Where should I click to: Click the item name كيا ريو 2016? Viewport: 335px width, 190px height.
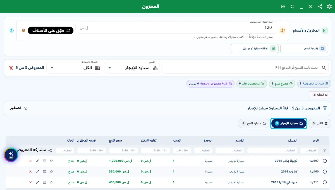click(x=289, y=172)
